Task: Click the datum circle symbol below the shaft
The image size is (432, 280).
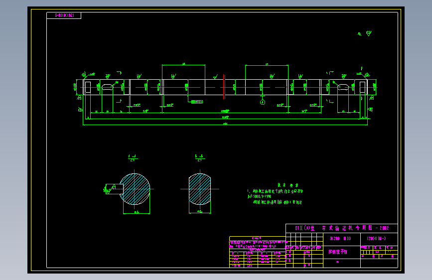Action: coord(263,102)
